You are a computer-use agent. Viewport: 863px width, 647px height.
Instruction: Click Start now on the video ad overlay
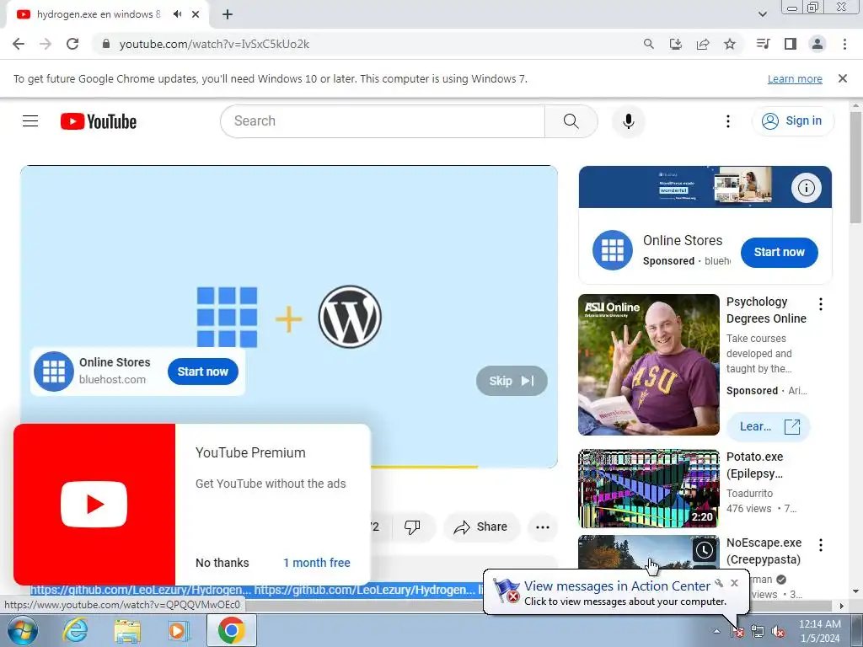coord(202,372)
